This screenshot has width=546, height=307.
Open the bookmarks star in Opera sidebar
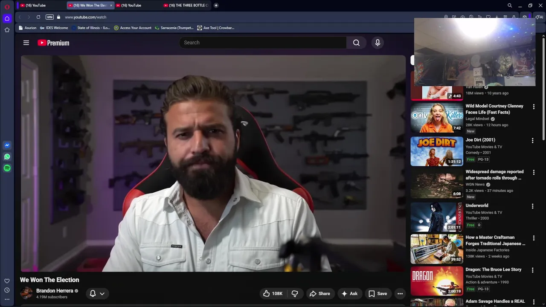click(7, 30)
